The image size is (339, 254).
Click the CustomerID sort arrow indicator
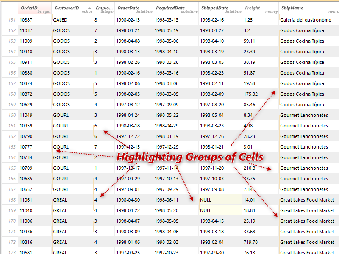point(89,8)
